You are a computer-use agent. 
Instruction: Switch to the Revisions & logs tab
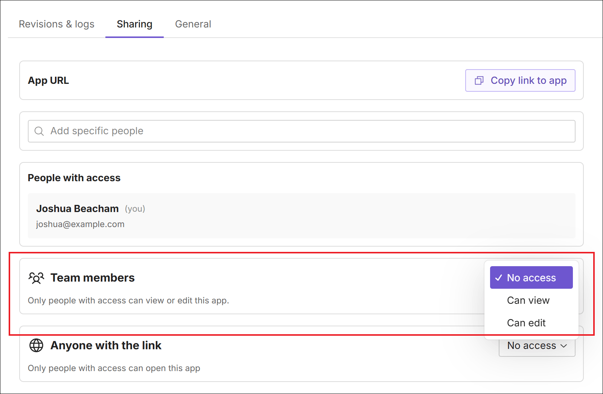click(56, 24)
